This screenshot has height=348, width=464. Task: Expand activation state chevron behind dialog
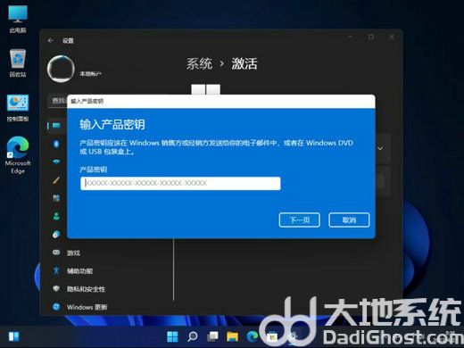click(x=380, y=148)
